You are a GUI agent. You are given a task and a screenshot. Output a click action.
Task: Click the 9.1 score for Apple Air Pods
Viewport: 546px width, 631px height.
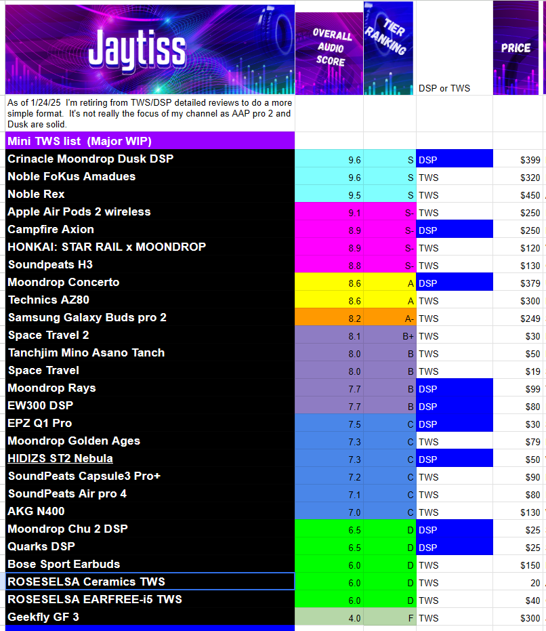click(329, 211)
